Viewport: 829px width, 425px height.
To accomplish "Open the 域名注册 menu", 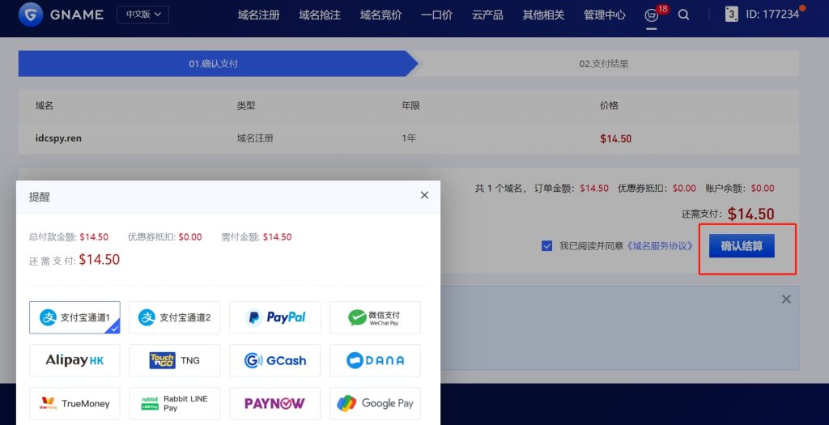I will click(x=258, y=15).
